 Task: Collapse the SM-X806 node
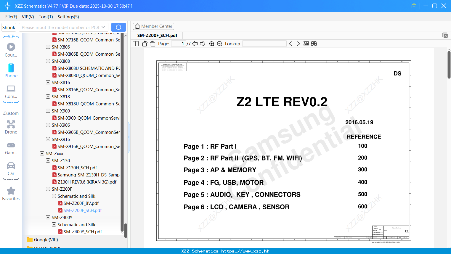point(48,47)
